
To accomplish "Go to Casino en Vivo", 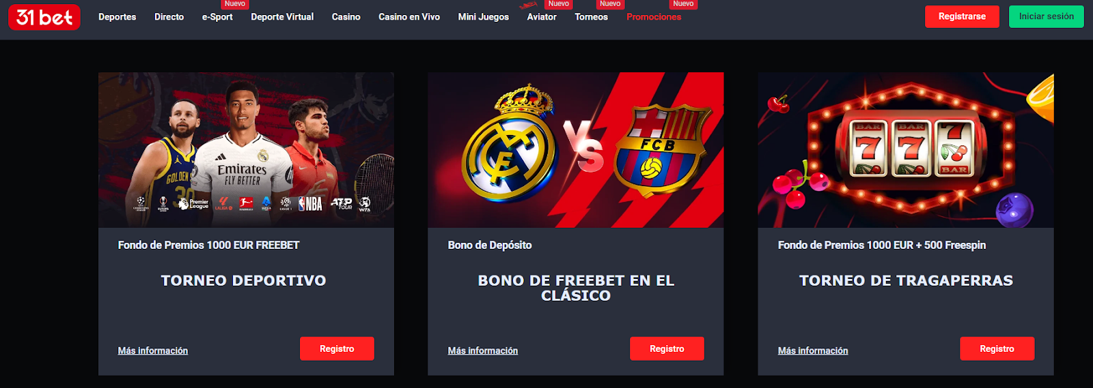I will pos(409,17).
